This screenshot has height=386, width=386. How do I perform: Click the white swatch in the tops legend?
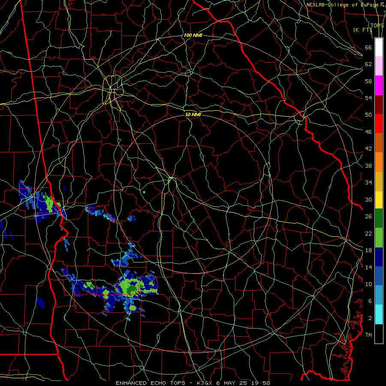[379, 47]
